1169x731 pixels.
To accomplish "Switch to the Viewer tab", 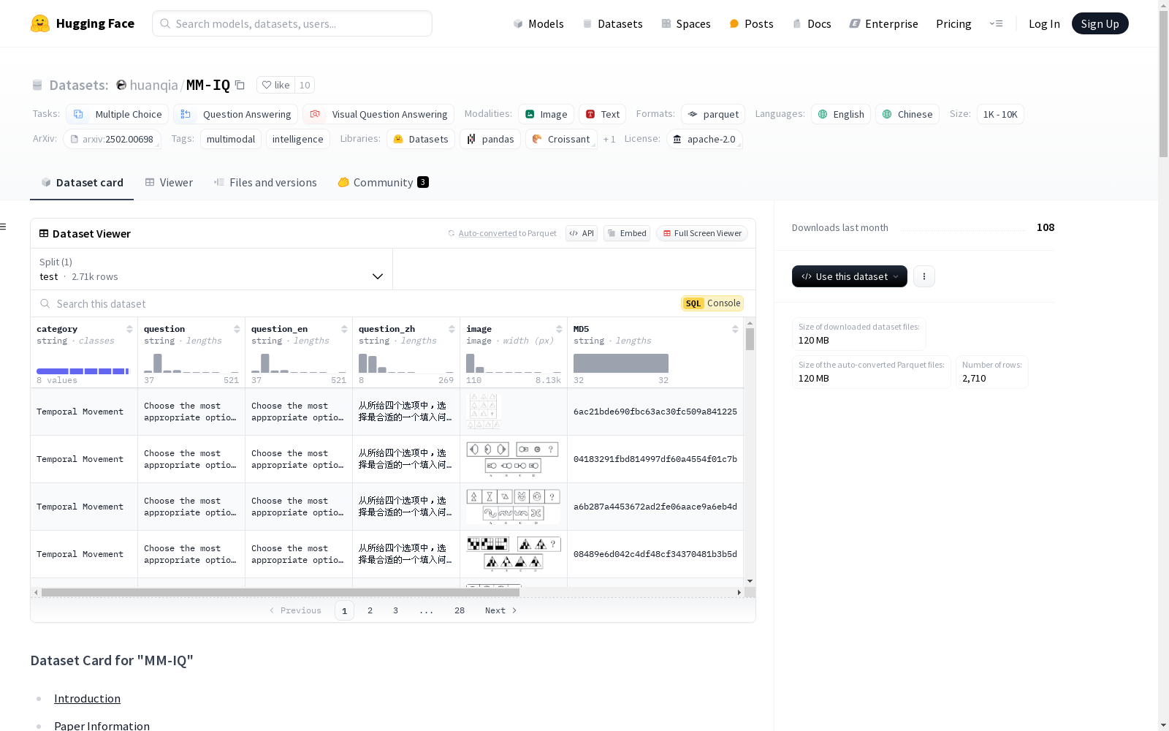I will (169, 183).
